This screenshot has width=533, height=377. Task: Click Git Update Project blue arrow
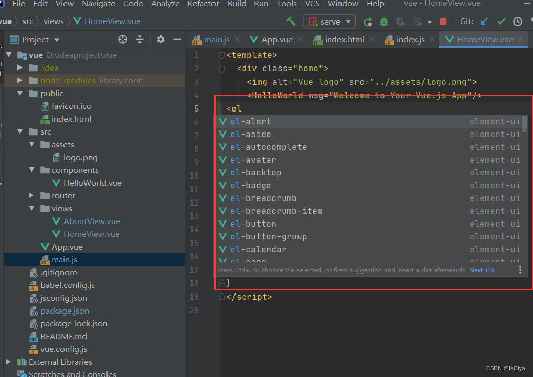pos(484,21)
